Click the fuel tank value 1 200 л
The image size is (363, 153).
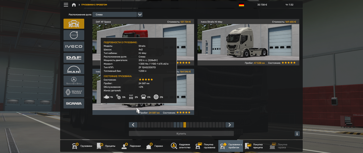point(142,71)
